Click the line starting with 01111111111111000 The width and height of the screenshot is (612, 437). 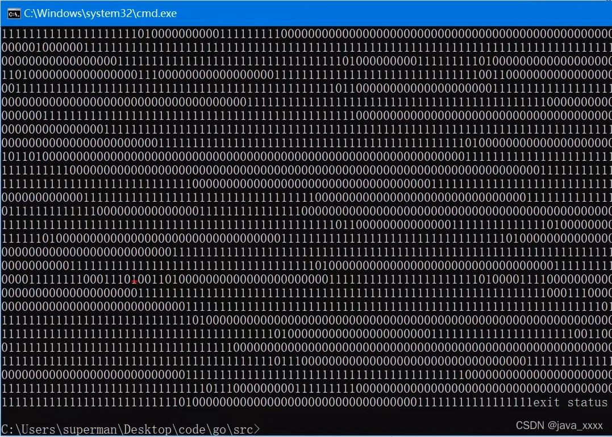pyautogui.click(x=306, y=211)
